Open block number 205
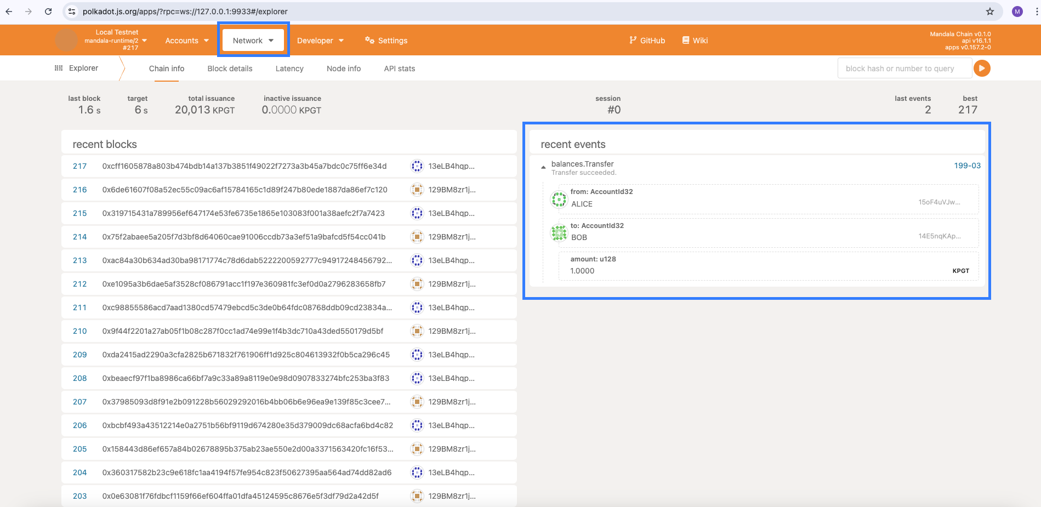The height and width of the screenshot is (507, 1041). click(80, 449)
